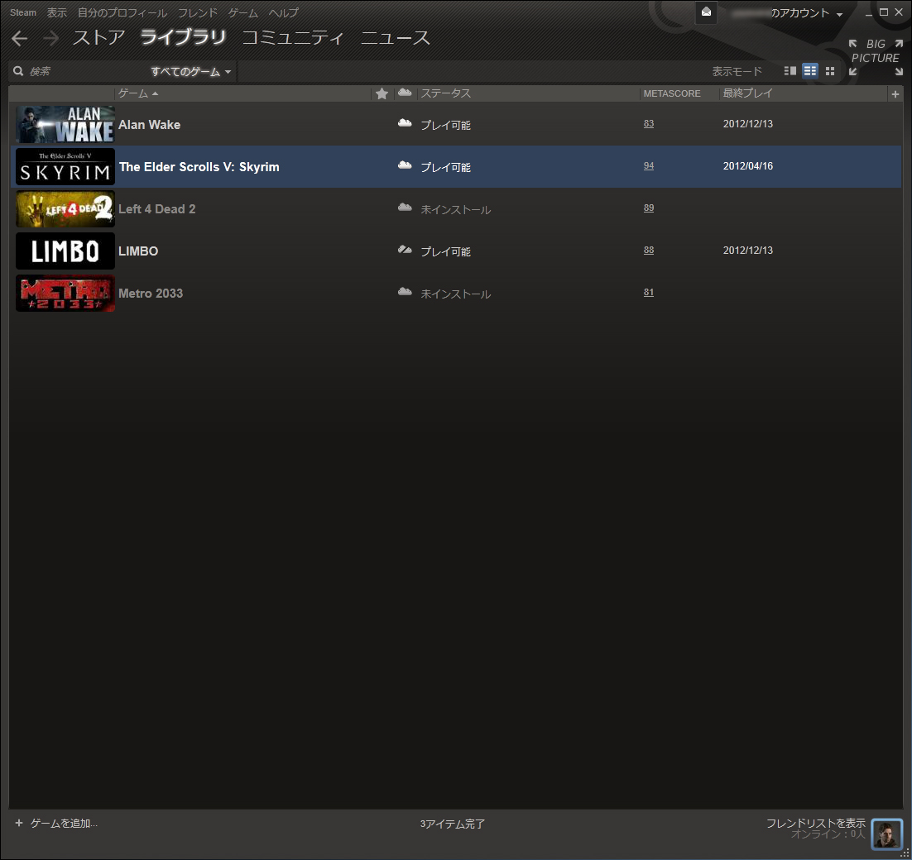The image size is (912, 860).
Task: Go to the ストア tab
Action: click(x=98, y=38)
